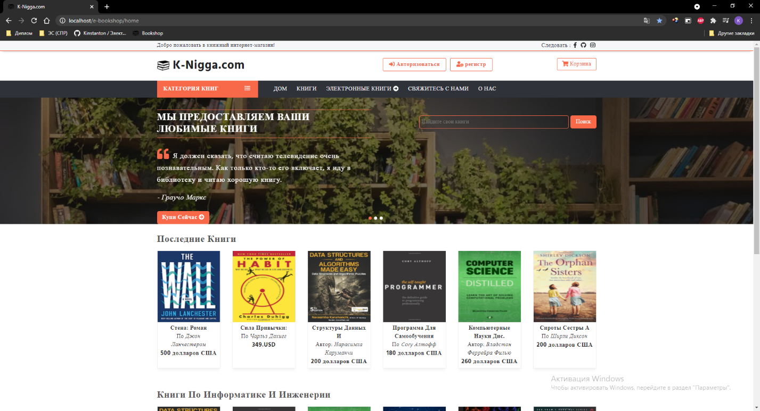Open the Extensions puzzle piece menu
Screen dimensions: 760x411
click(714, 21)
